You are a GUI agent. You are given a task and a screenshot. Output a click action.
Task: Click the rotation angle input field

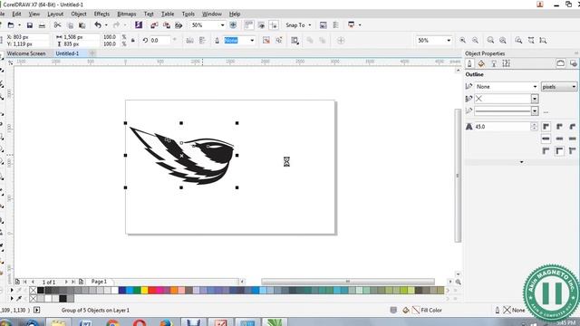161,40
